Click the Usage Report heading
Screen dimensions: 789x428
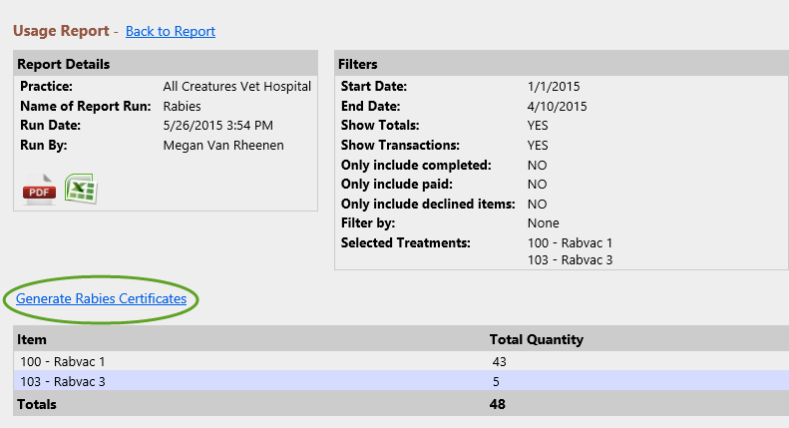coord(61,31)
